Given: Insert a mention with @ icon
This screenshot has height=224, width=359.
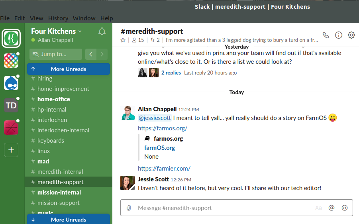Looking at the screenshot, I should [x=332, y=208].
